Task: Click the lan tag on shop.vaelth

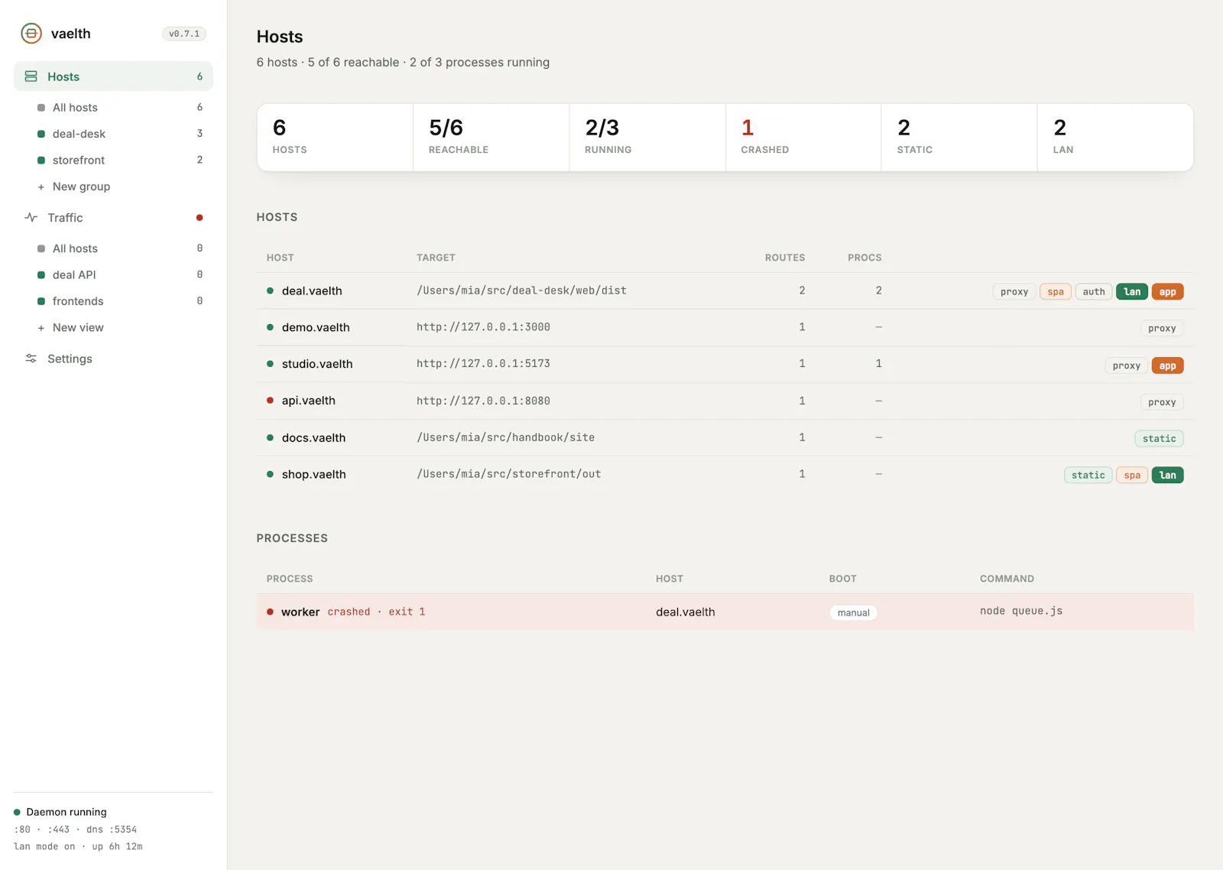Action: coord(1167,476)
